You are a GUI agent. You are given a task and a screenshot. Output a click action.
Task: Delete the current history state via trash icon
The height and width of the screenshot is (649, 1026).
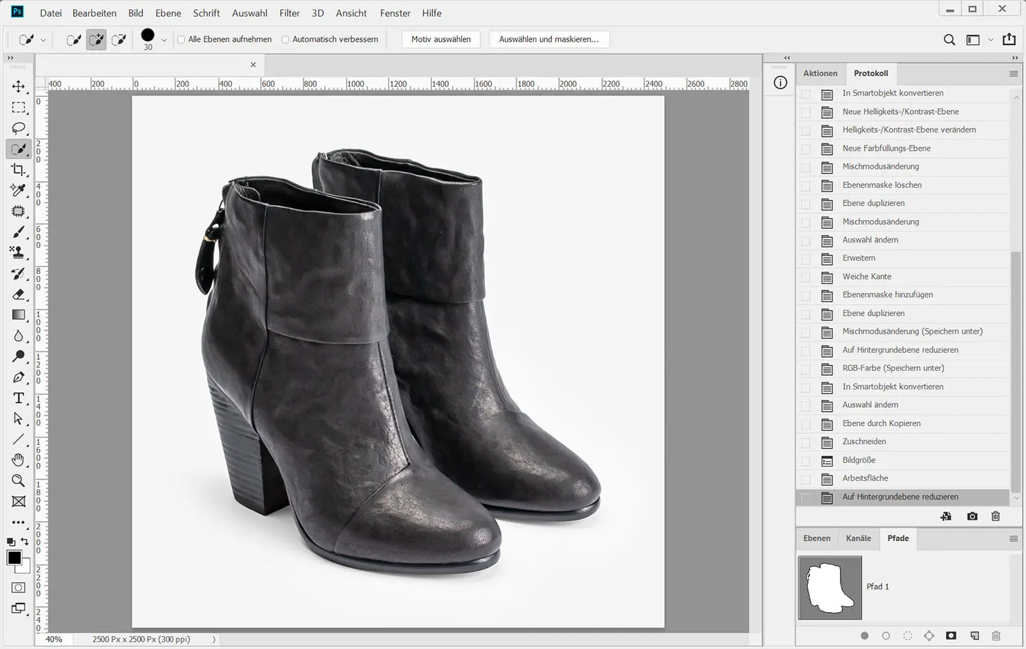996,516
